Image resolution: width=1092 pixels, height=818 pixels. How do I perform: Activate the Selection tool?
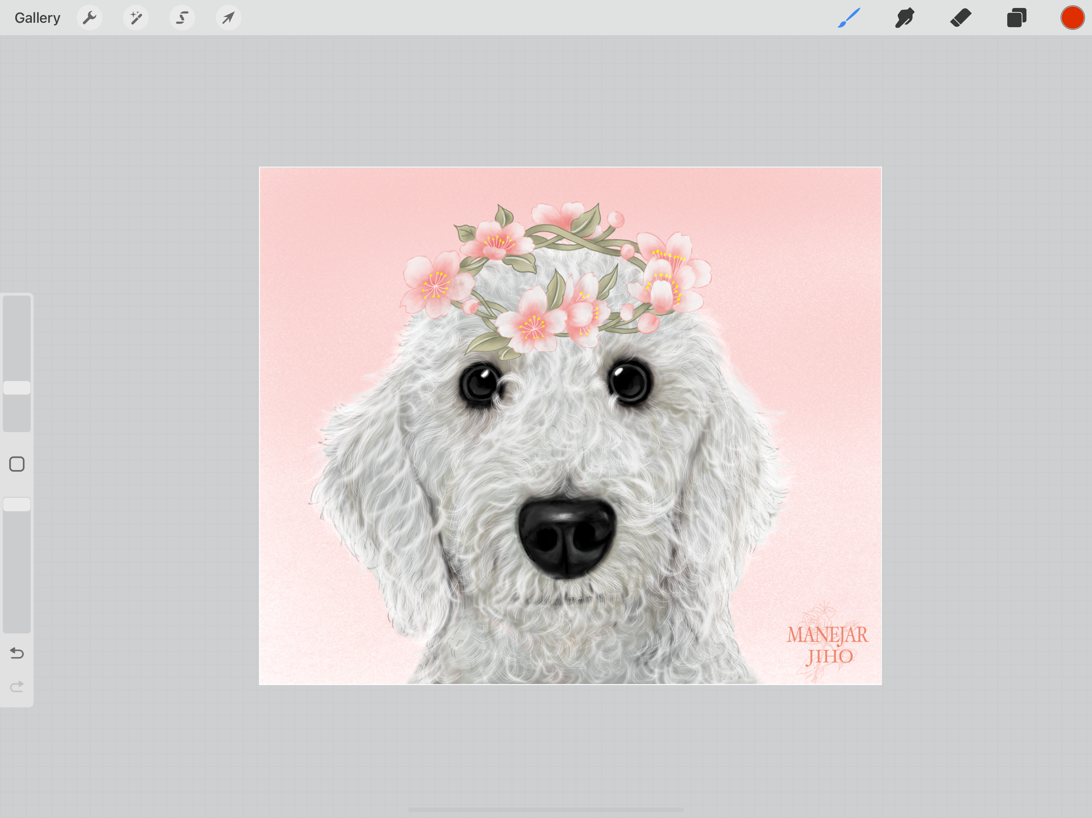pyautogui.click(x=182, y=18)
